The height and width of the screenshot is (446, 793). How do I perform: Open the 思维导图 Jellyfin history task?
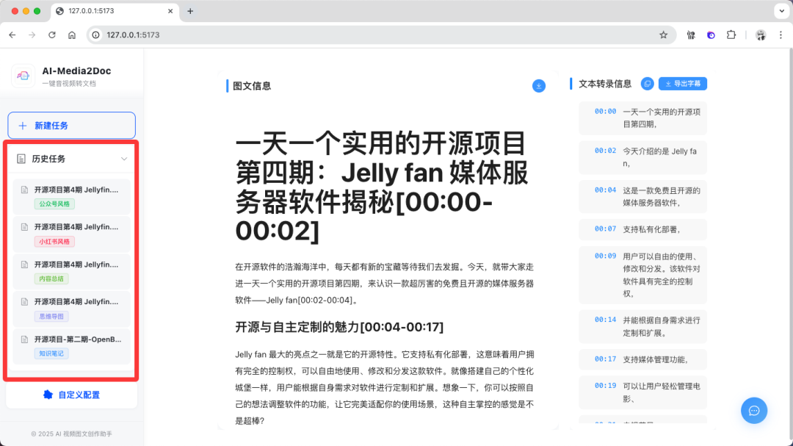pos(71,309)
